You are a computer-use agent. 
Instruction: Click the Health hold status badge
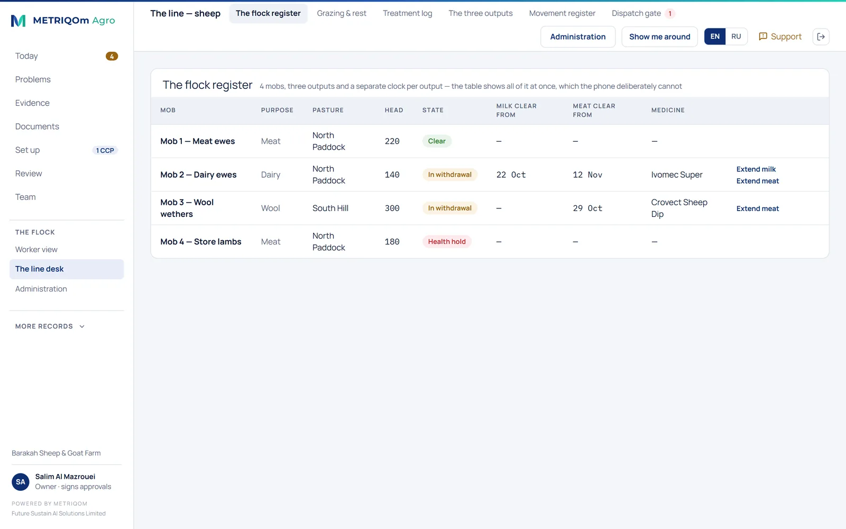point(447,242)
